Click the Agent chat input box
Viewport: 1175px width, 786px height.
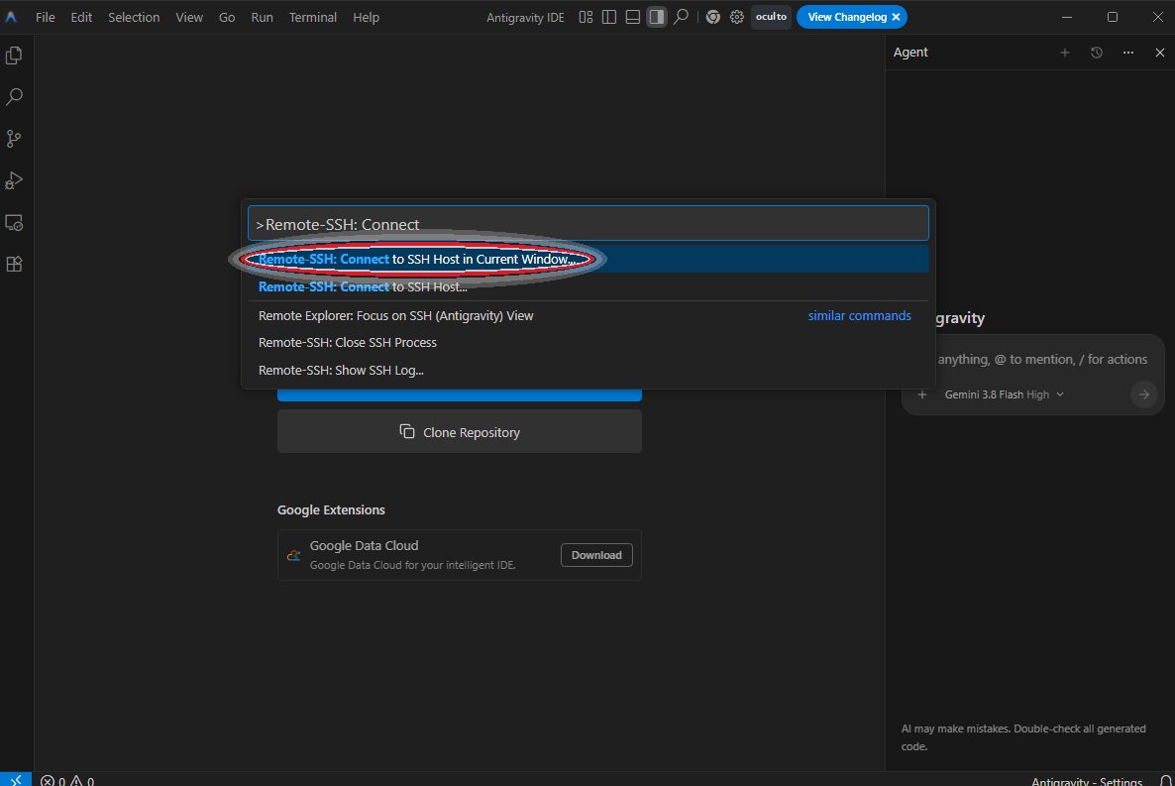(1041, 359)
